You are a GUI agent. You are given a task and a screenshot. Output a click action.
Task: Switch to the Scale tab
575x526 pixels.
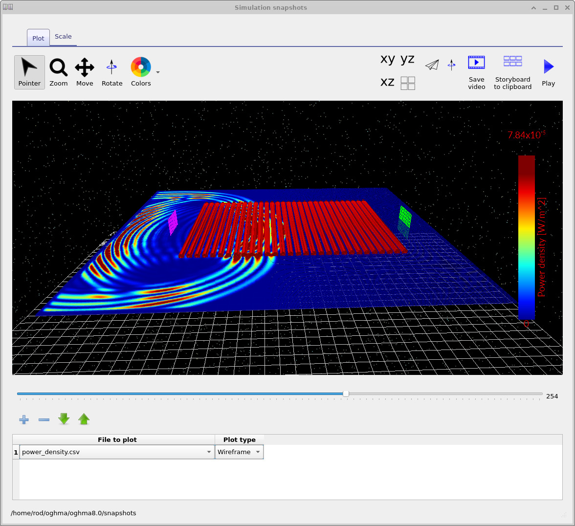(63, 36)
